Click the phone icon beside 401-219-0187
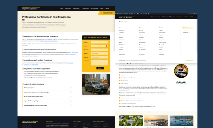The width and height of the screenshot is (213, 128). [102, 13]
